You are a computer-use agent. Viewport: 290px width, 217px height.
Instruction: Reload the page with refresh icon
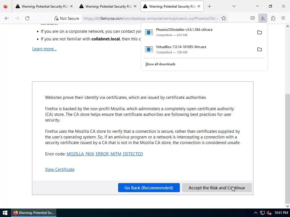pyautogui.click(x=27, y=18)
